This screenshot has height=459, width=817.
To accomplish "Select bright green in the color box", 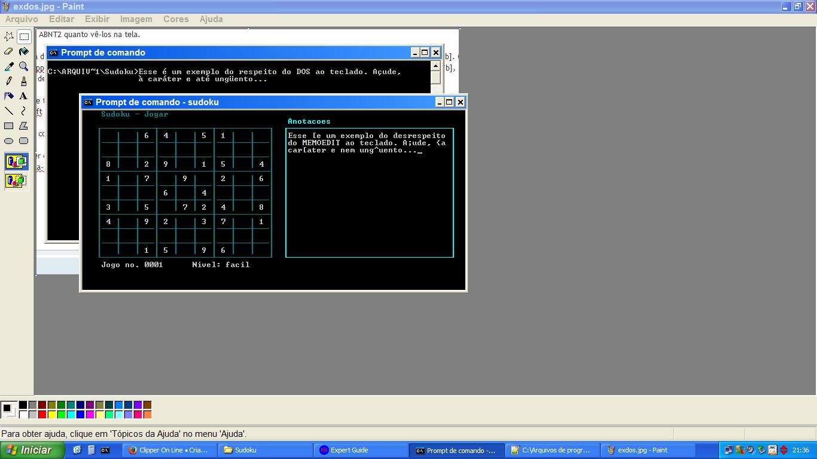I will 61,415.
